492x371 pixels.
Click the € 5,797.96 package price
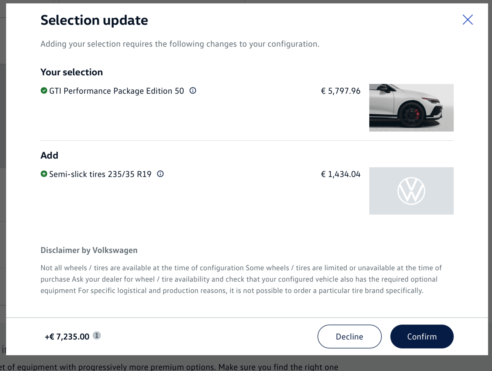click(340, 91)
